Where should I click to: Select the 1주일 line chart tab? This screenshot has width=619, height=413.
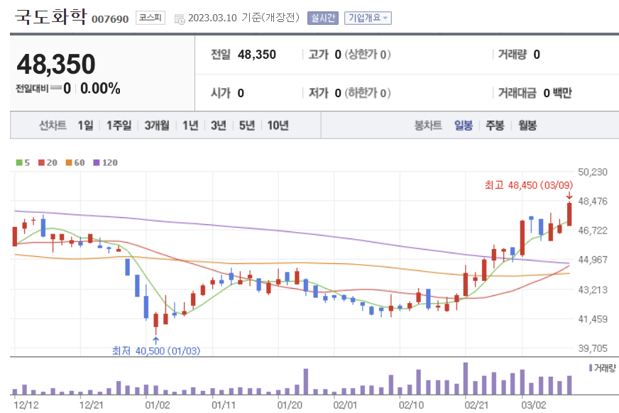pos(119,126)
